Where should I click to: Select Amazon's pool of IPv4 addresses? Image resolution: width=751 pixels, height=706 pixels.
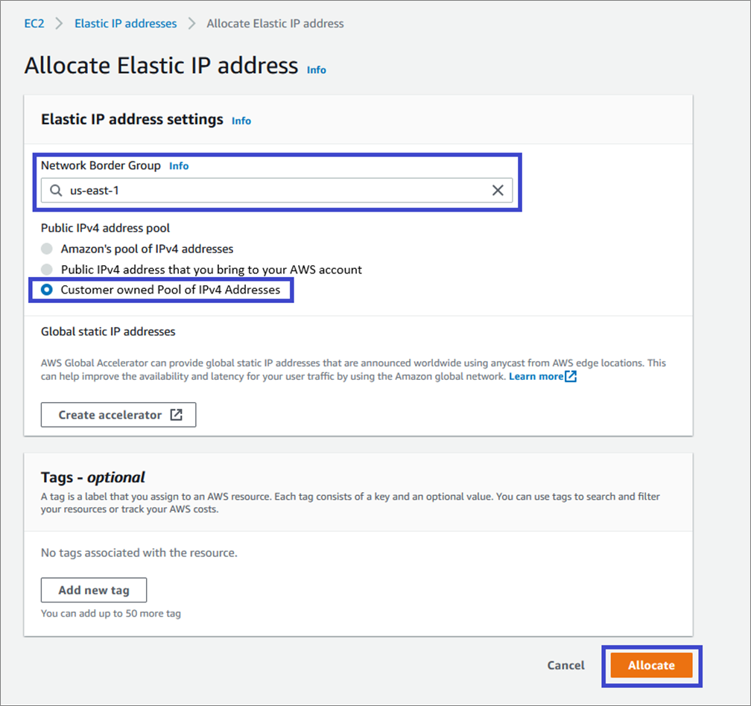(x=47, y=249)
